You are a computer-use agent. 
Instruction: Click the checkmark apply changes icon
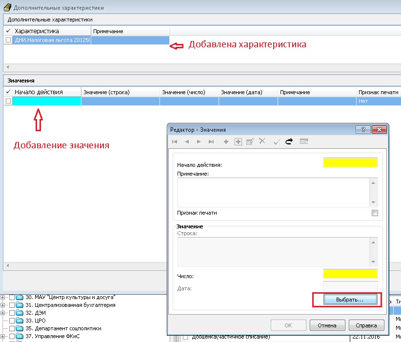pyautogui.click(x=277, y=141)
